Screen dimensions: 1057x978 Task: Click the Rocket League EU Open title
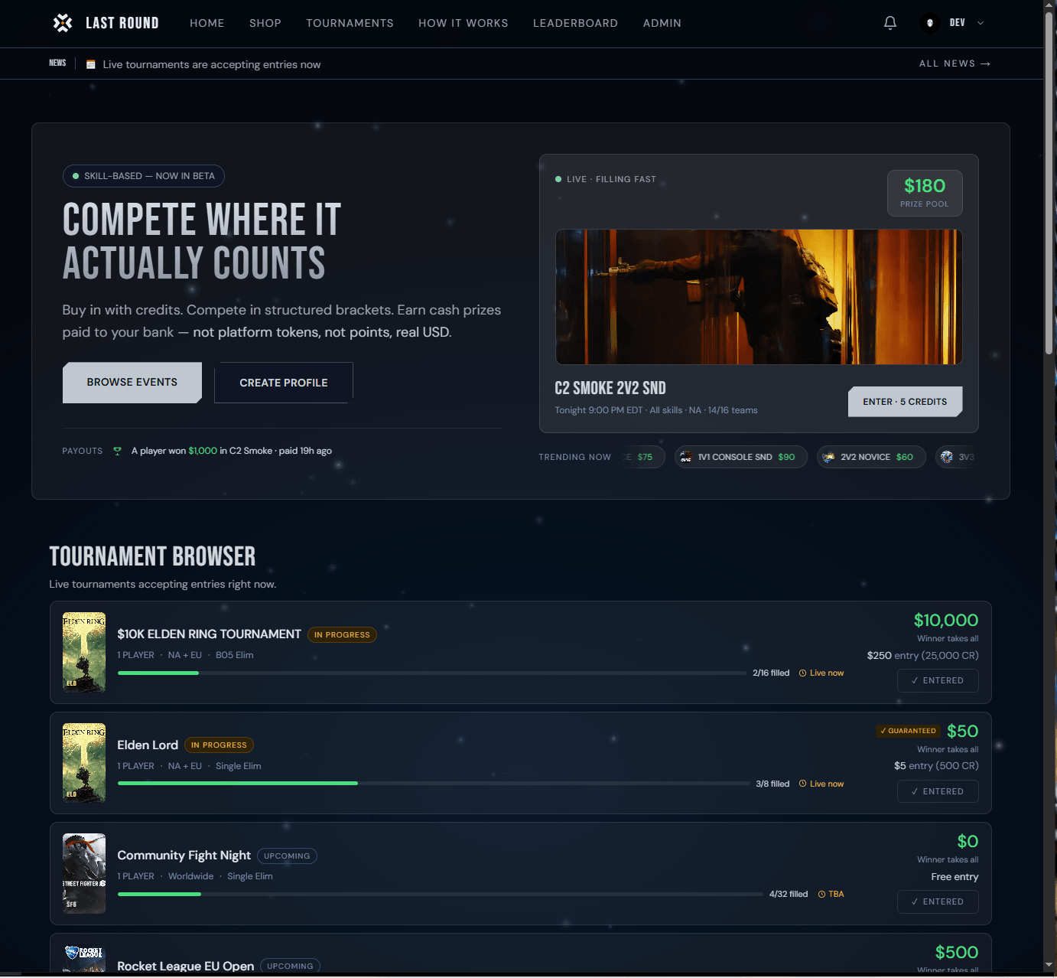185,966
